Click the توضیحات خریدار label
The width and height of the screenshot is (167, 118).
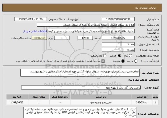(148, 114)
